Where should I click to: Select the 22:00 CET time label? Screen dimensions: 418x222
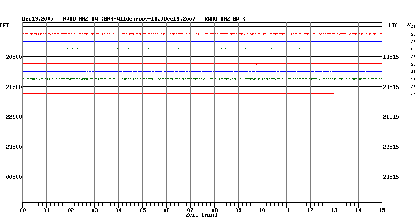tap(14, 117)
